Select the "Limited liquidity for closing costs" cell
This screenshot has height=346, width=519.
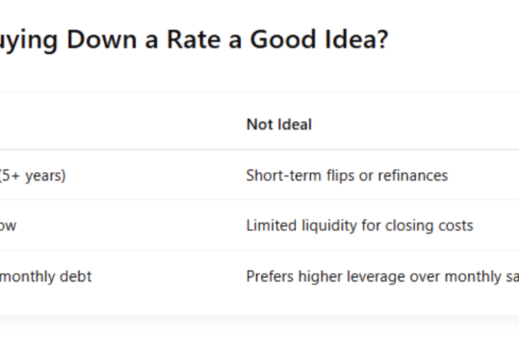[359, 225]
